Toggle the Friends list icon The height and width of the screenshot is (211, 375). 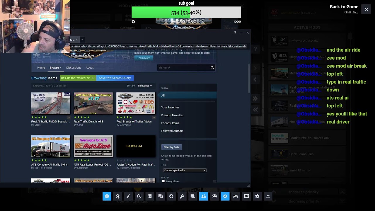(204, 196)
